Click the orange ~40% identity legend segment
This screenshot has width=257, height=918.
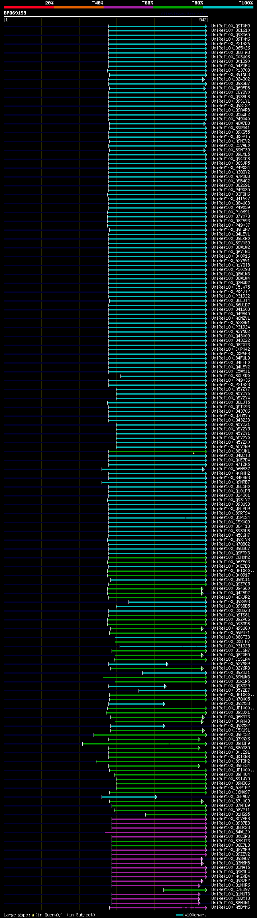pos(79,7)
